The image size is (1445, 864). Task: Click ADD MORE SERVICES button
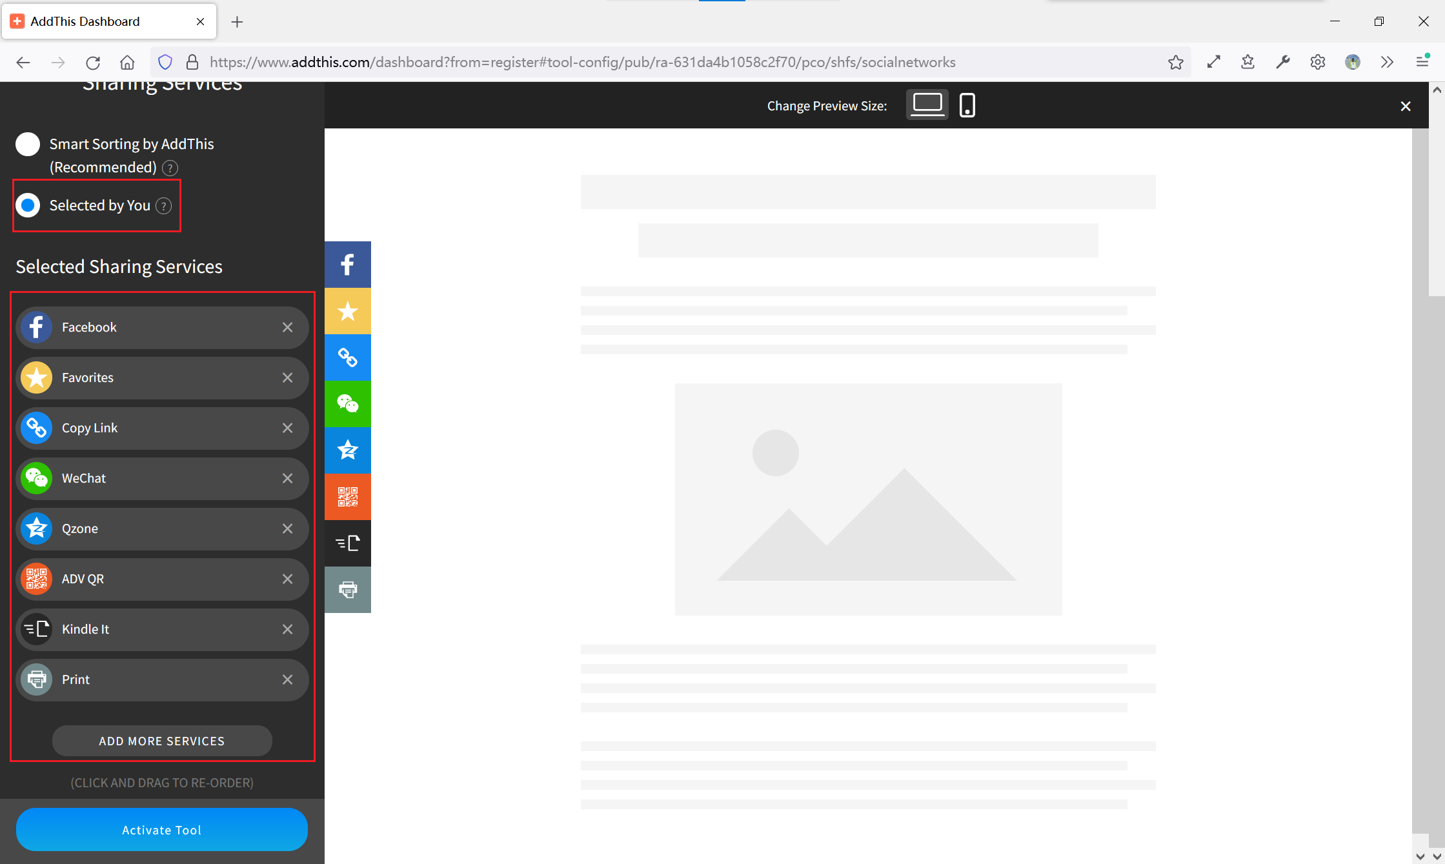161,741
